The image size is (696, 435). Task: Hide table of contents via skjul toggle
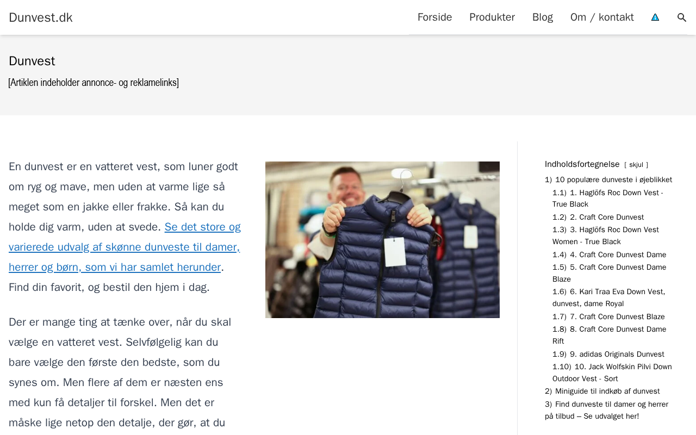click(x=636, y=165)
